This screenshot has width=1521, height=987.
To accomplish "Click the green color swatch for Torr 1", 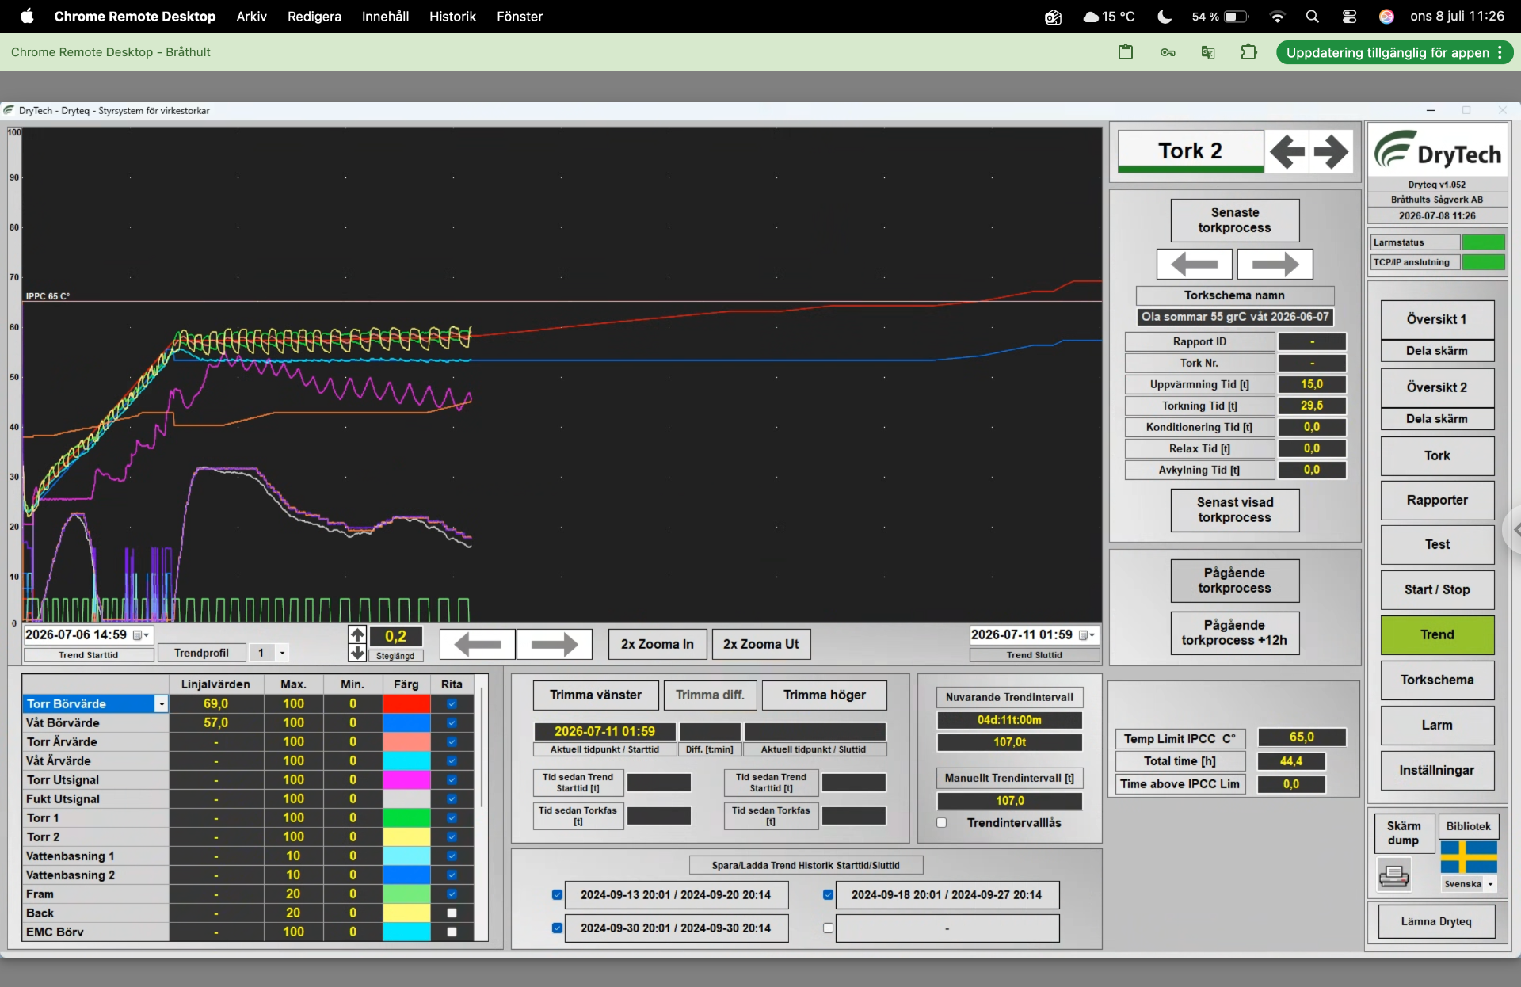I will (406, 817).
